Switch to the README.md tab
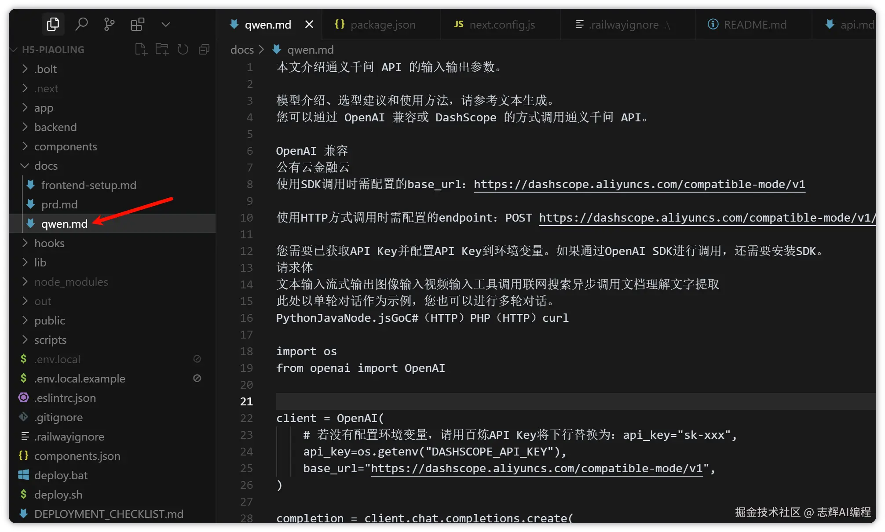Viewport: 885px width, 532px height. point(755,25)
